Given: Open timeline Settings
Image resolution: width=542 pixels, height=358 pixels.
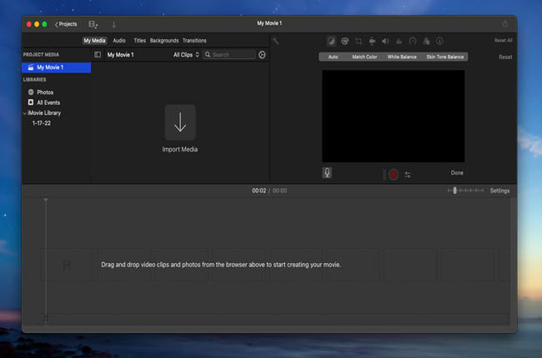Looking at the screenshot, I should 499,191.
